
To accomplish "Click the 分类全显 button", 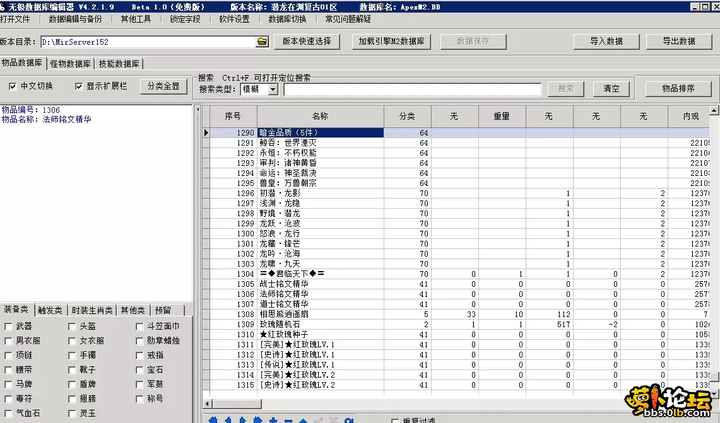I will (x=163, y=86).
